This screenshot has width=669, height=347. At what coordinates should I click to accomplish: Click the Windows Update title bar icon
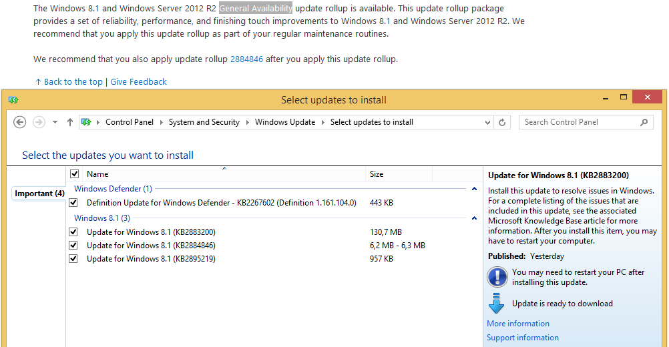point(13,100)
